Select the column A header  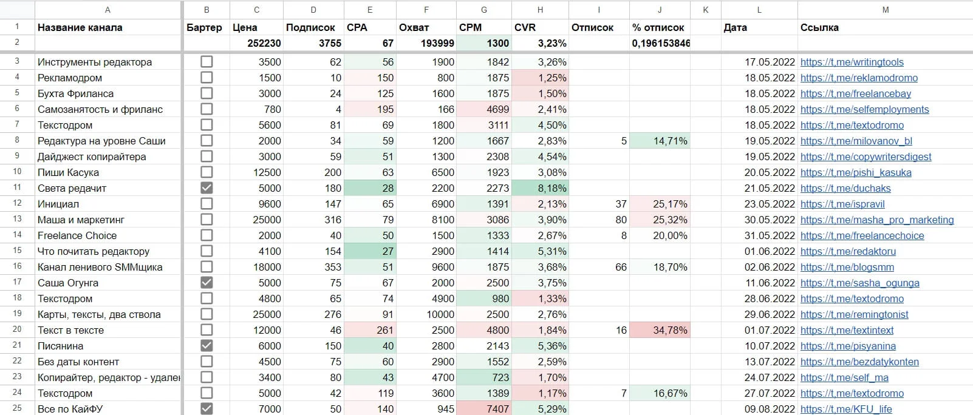pos(108,10)
